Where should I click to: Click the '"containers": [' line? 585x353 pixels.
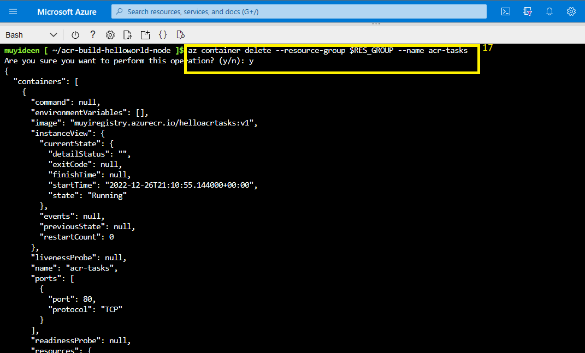click(46, 82)
